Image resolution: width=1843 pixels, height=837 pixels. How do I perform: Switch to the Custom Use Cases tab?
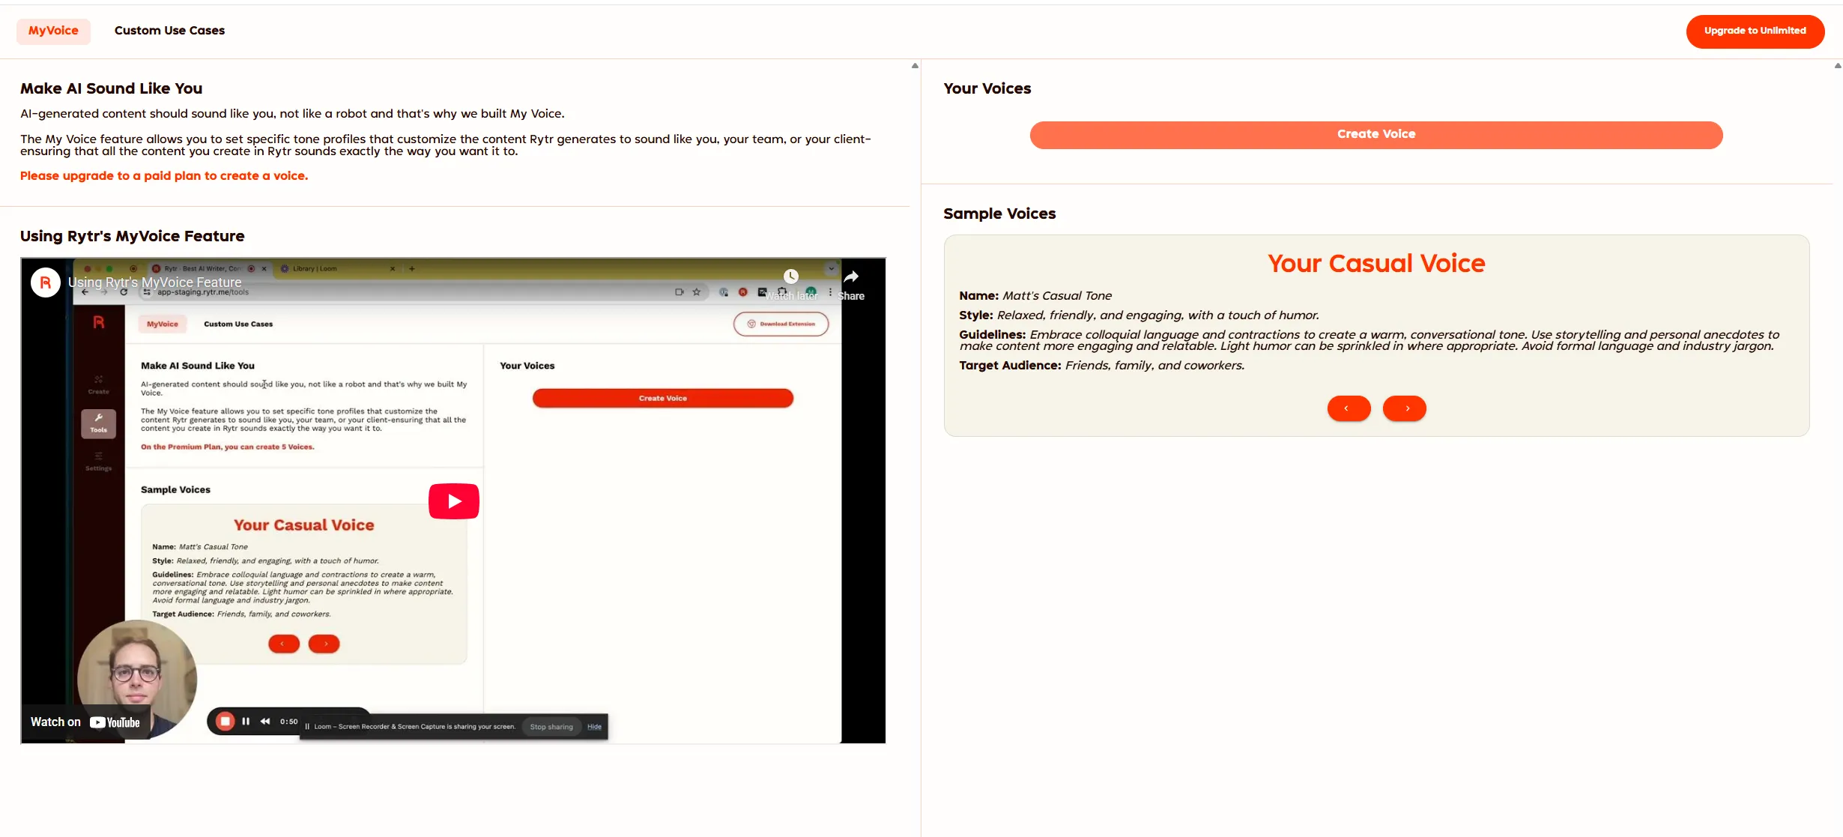[x=169, y=31]
